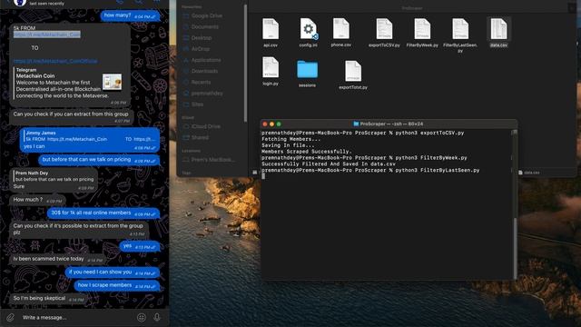The width and height of the screenshot is (581, 327).
Task: Click the 'yes' message sent at 4:13 PM
Action: click(x=140, y=246)
